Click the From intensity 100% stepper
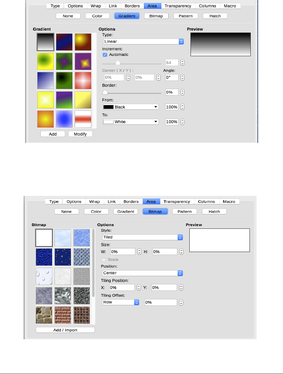This screenshot has height=374, width=283. [x=182, y=107]
